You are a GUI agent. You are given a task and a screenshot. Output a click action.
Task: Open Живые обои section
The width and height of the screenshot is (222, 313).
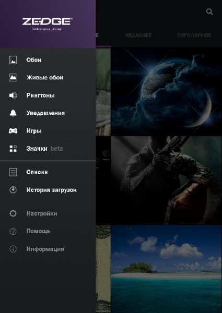coord(48,77)
